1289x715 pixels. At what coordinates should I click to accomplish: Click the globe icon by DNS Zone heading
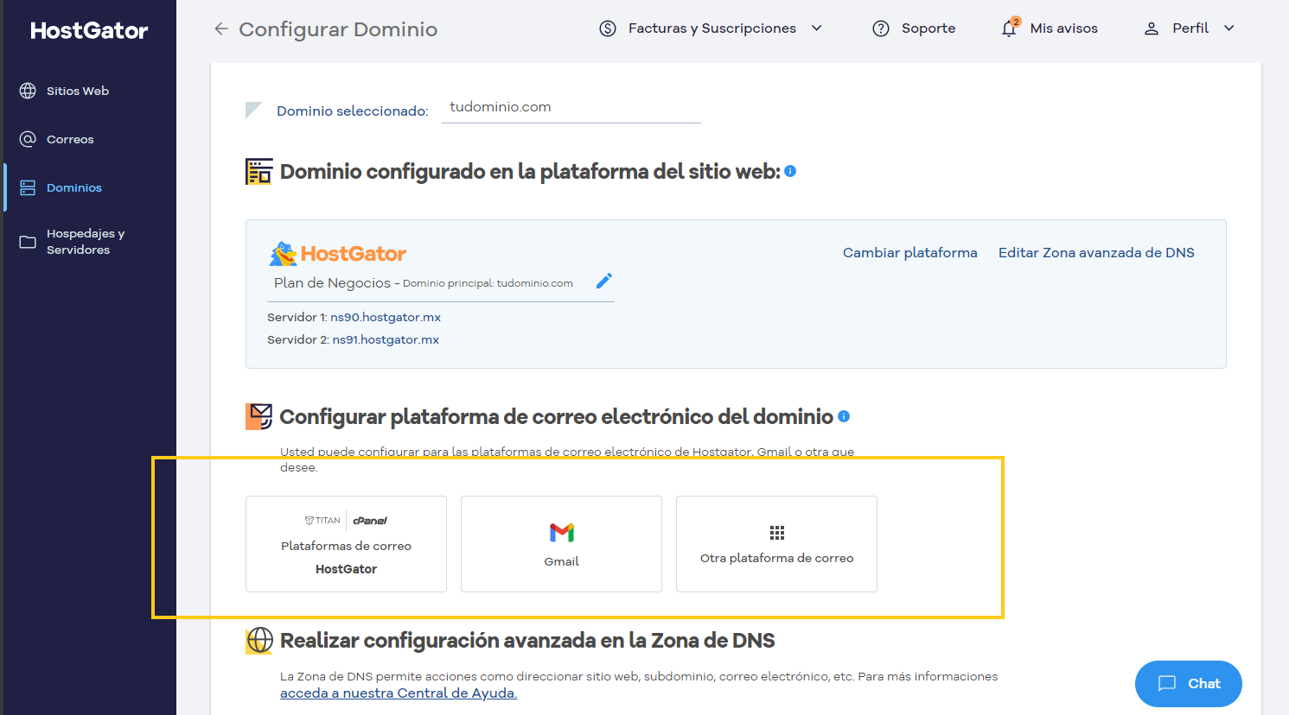pyautogui.click(x=259, y=640)
